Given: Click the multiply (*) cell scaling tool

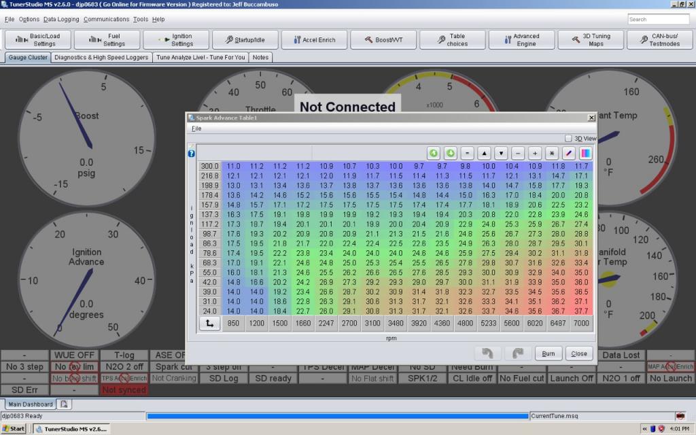Looking at the screenshot, I should tap(552, 154).
